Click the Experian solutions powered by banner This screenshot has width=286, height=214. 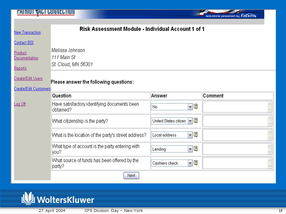click(231, 16)
